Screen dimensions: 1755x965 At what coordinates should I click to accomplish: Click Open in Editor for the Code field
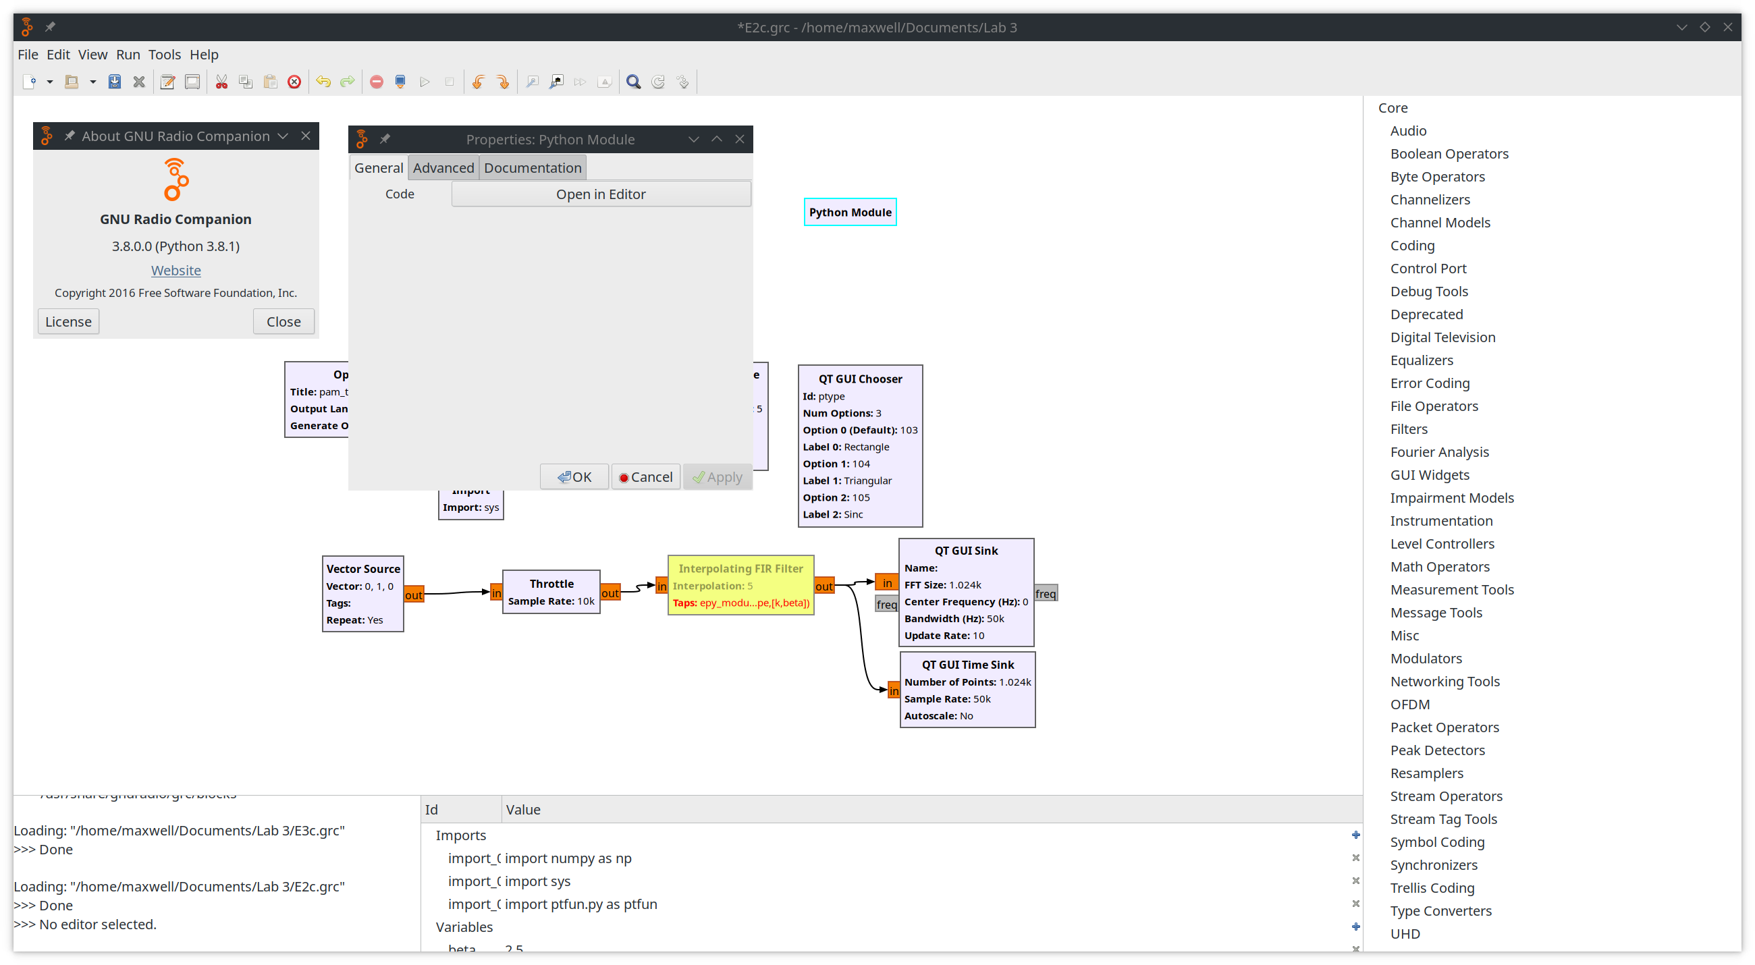pos(600,194)
